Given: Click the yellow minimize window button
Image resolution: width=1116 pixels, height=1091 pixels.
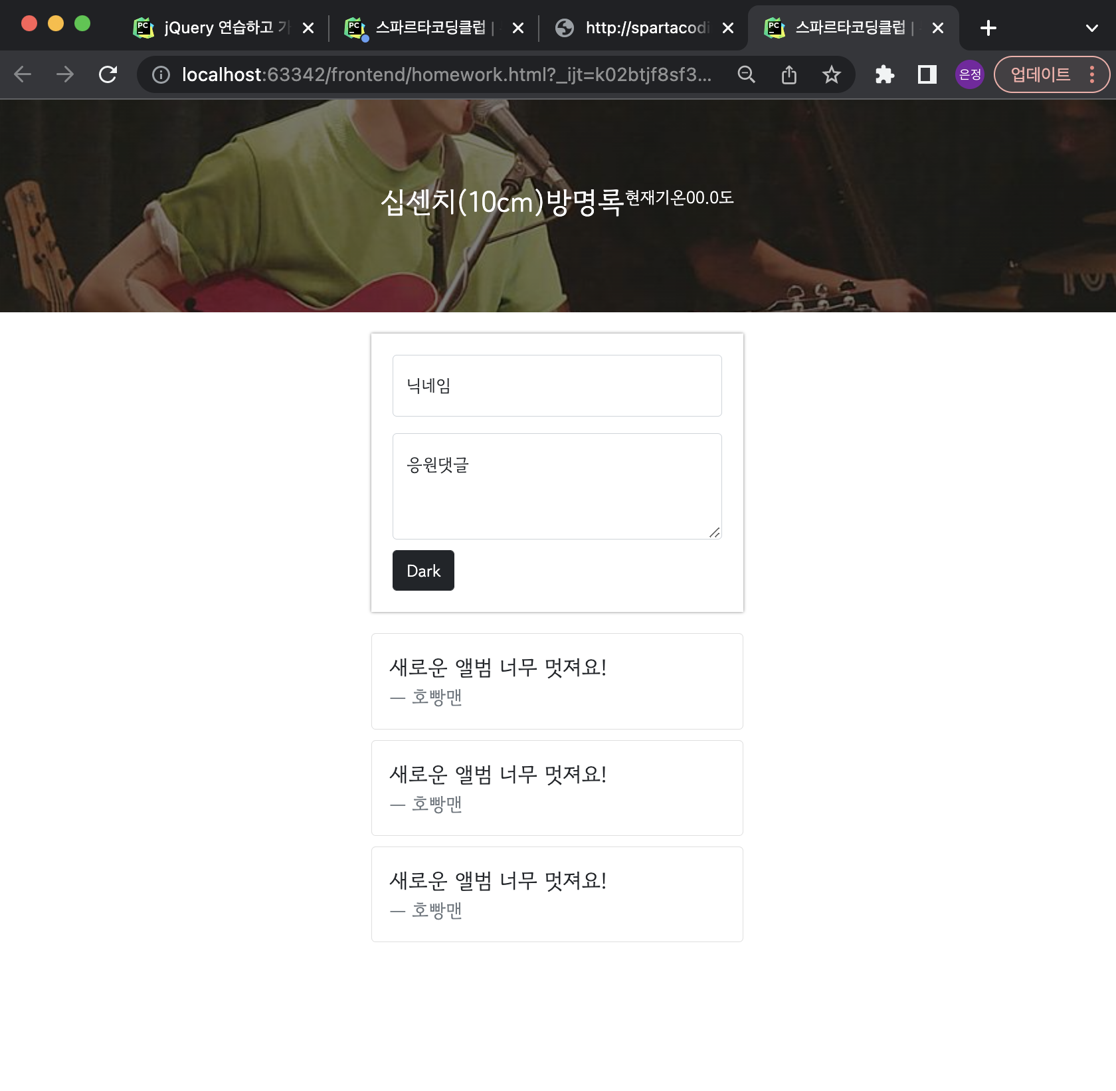Looking at the screenshot, I should 56,24.
